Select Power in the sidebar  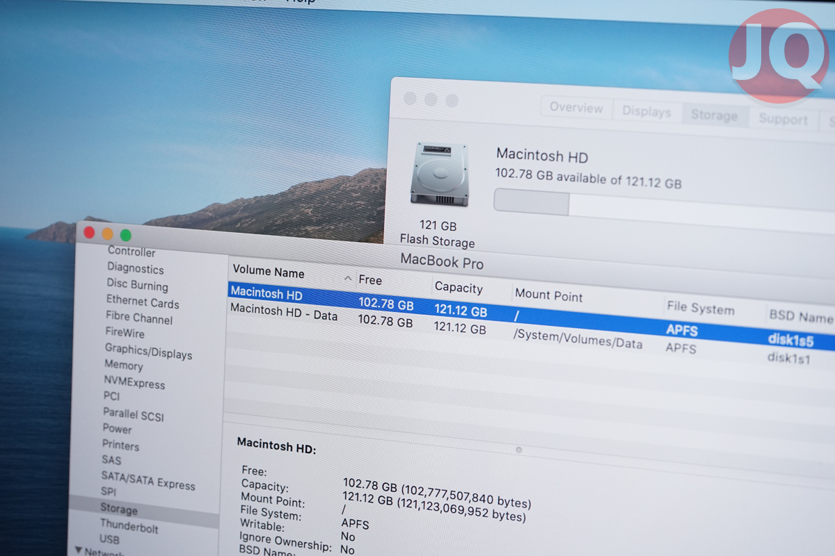pos(117,429)
